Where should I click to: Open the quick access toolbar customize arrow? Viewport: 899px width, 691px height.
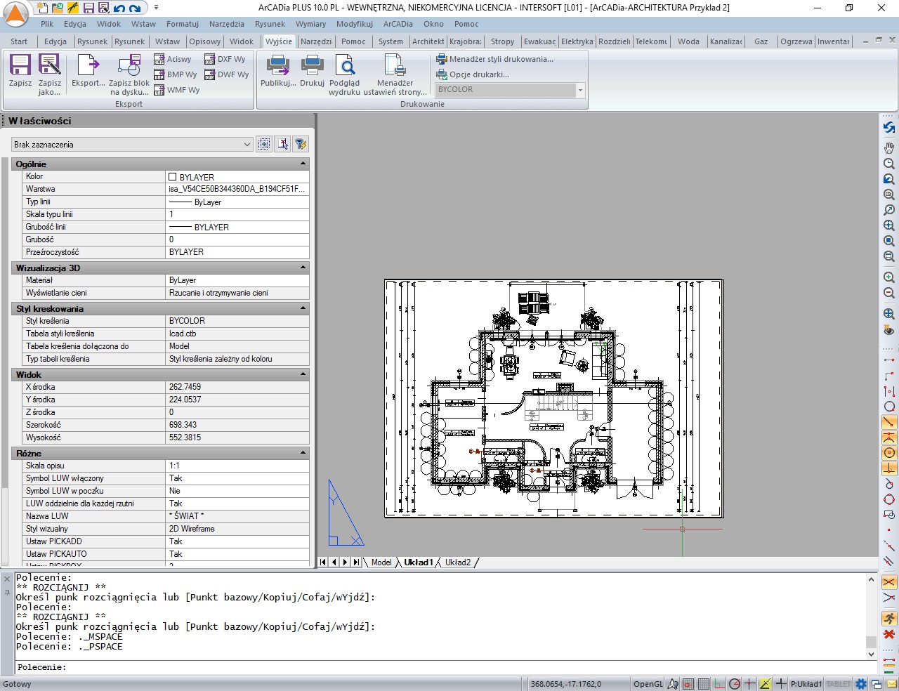click(x=156, y=8)
